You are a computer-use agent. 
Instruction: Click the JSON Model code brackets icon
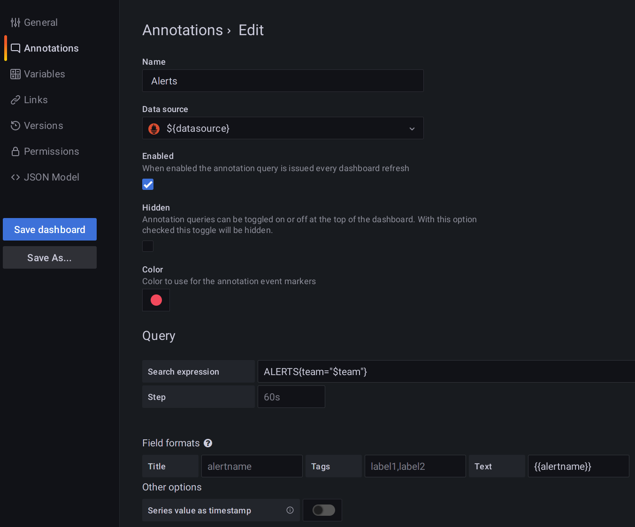pyautogui.click(x=15, y=177)
